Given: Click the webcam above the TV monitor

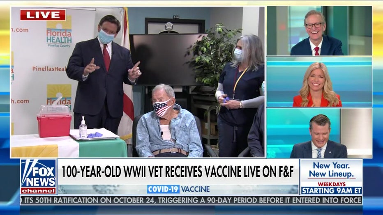Looking at the screenshot, I should click(x=168, y=26).
